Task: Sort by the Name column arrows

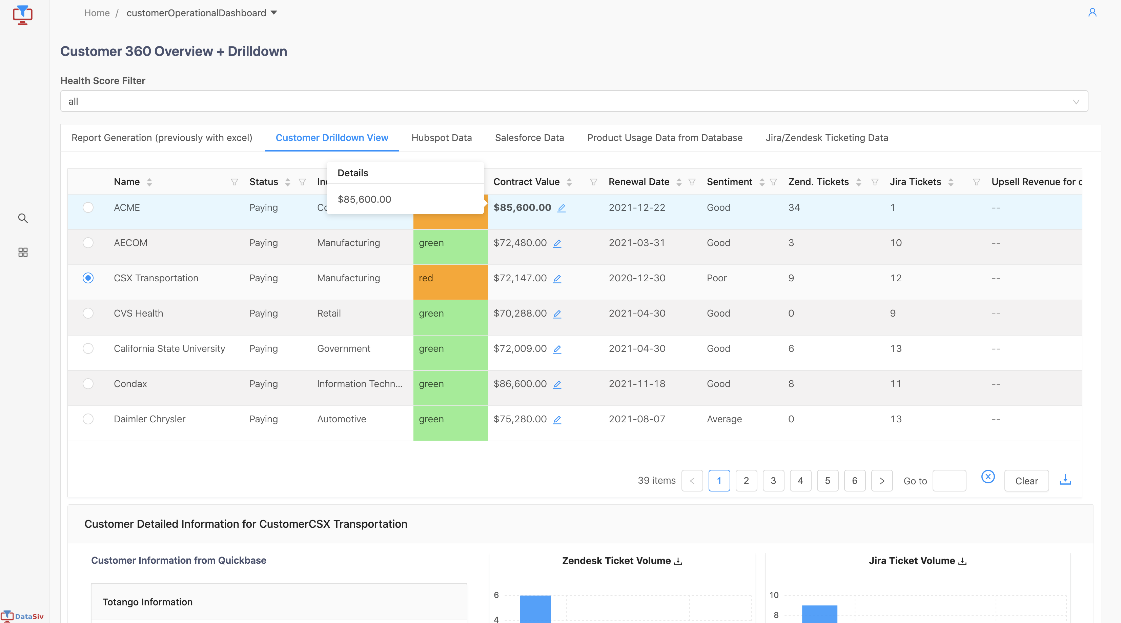Action: 149,182
